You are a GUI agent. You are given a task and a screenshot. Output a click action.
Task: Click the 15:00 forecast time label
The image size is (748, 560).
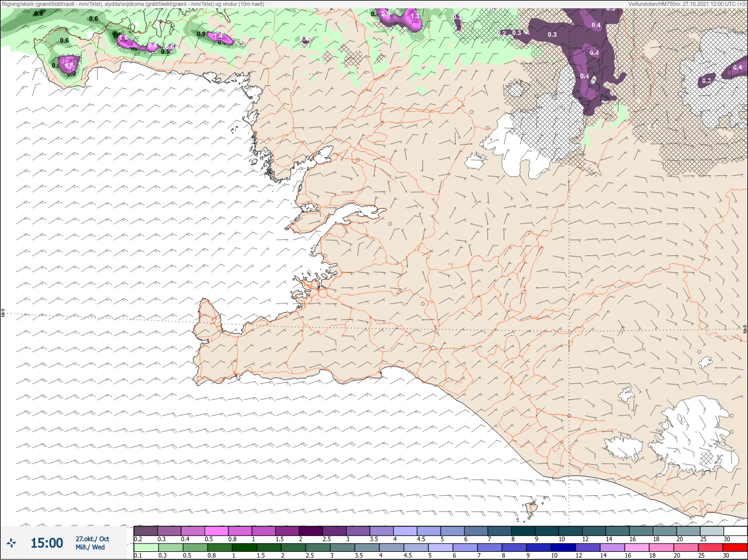pos(47,543)
